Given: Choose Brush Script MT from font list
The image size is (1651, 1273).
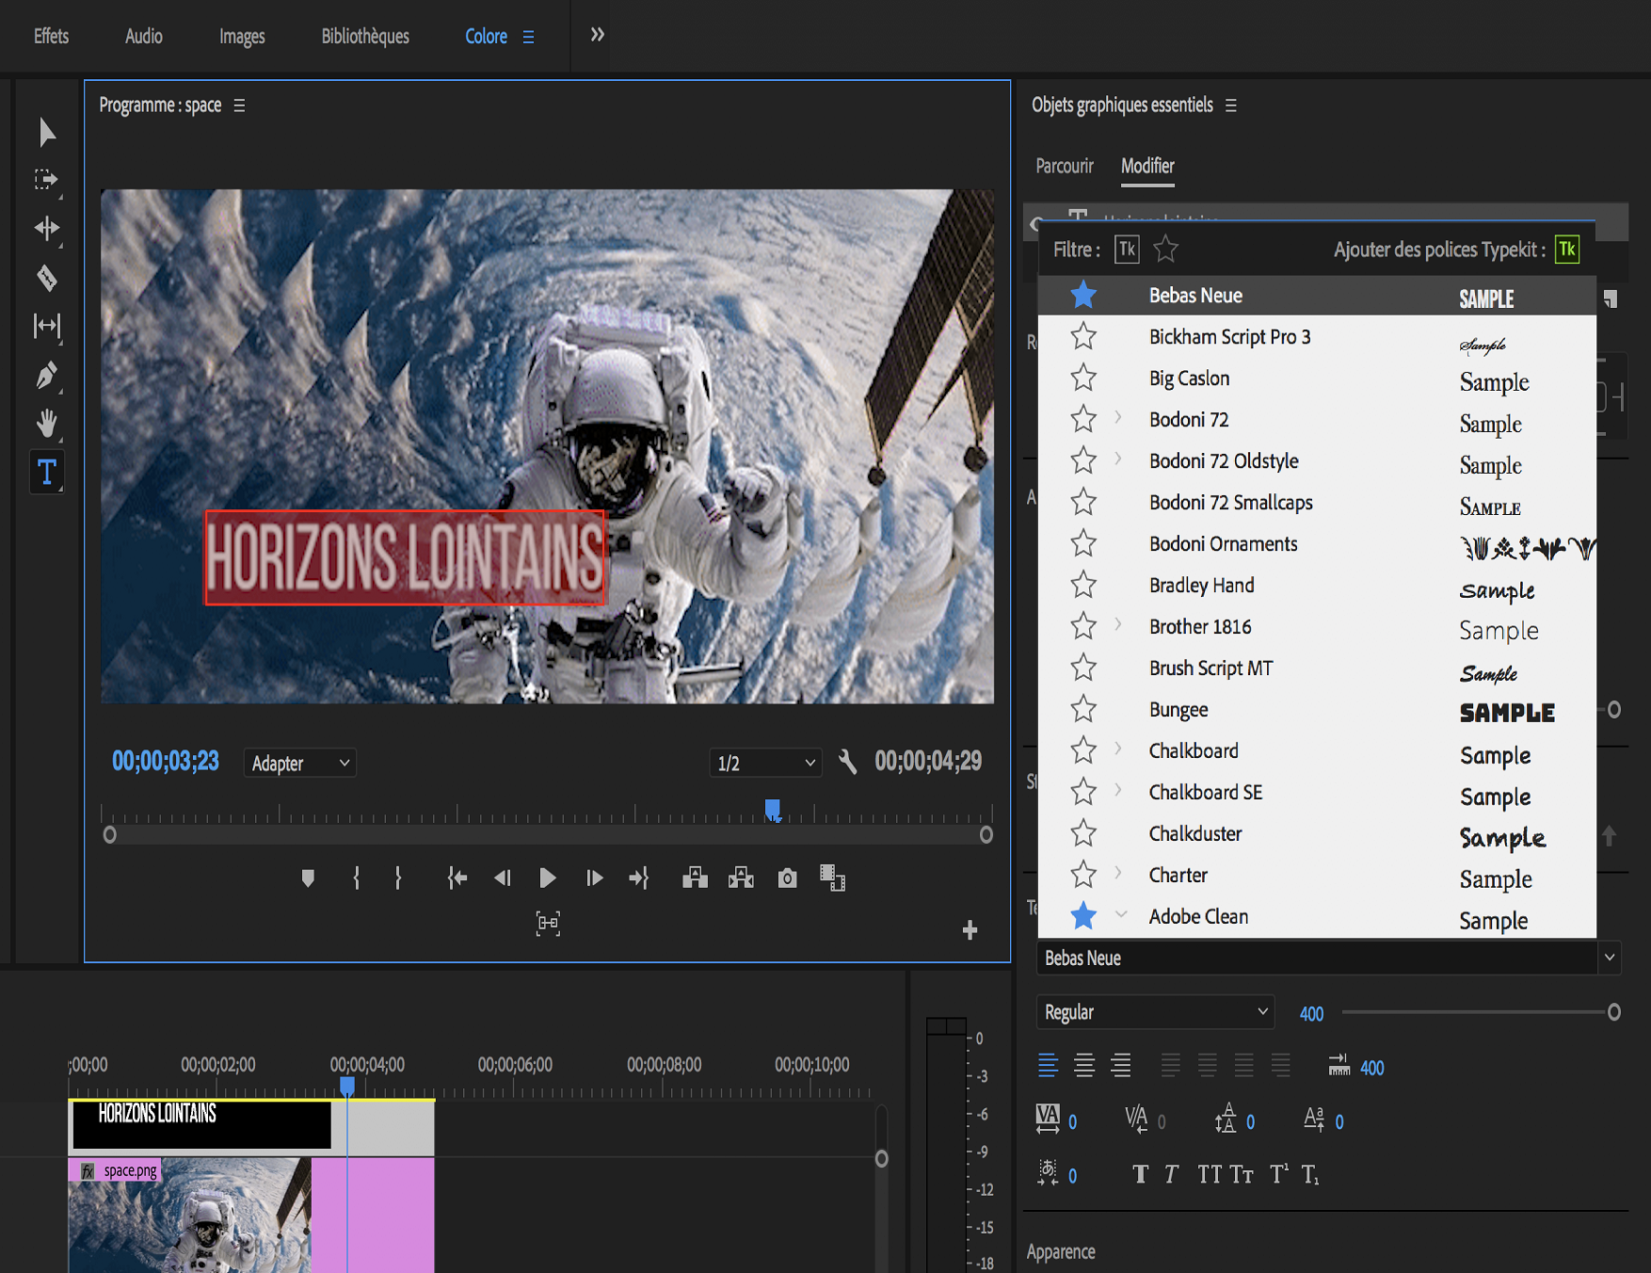Looking at the screenshot, I should point(1210,669).
